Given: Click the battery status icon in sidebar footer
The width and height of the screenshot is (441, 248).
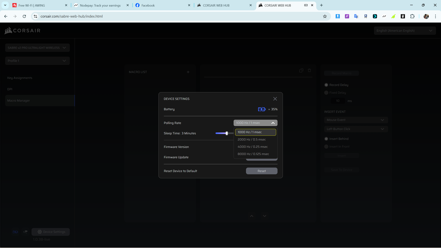Looking at the screenshot, I should (15, 232).
